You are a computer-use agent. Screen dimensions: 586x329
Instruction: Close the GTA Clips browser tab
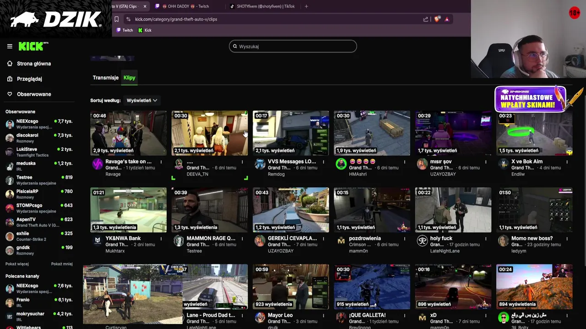tap(145, 6)
